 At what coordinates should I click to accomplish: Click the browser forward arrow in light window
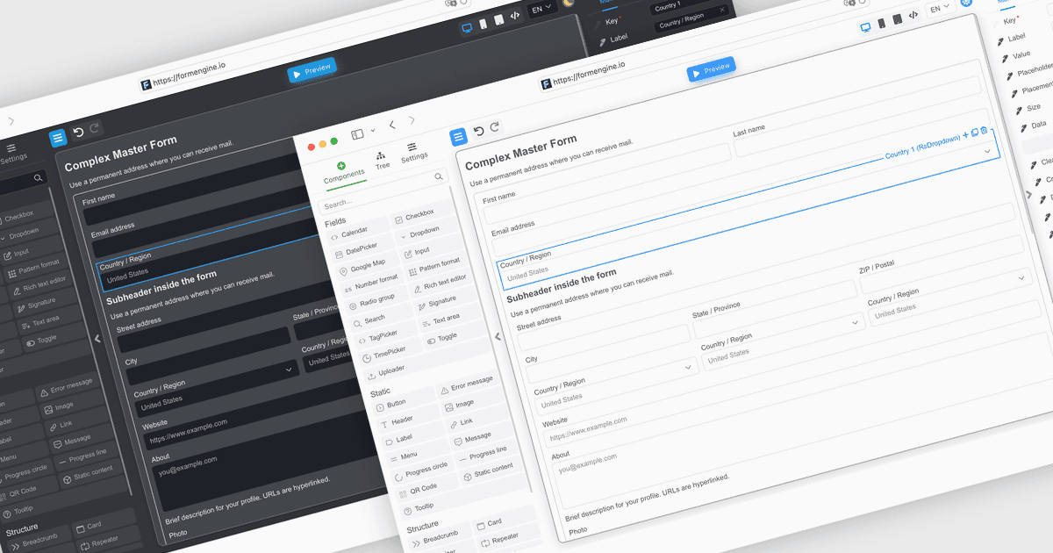coord(412,120)
